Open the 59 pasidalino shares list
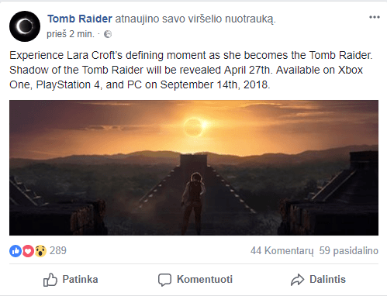The width and height of the screenshot is (387, 296). click(x=348, y=250)
